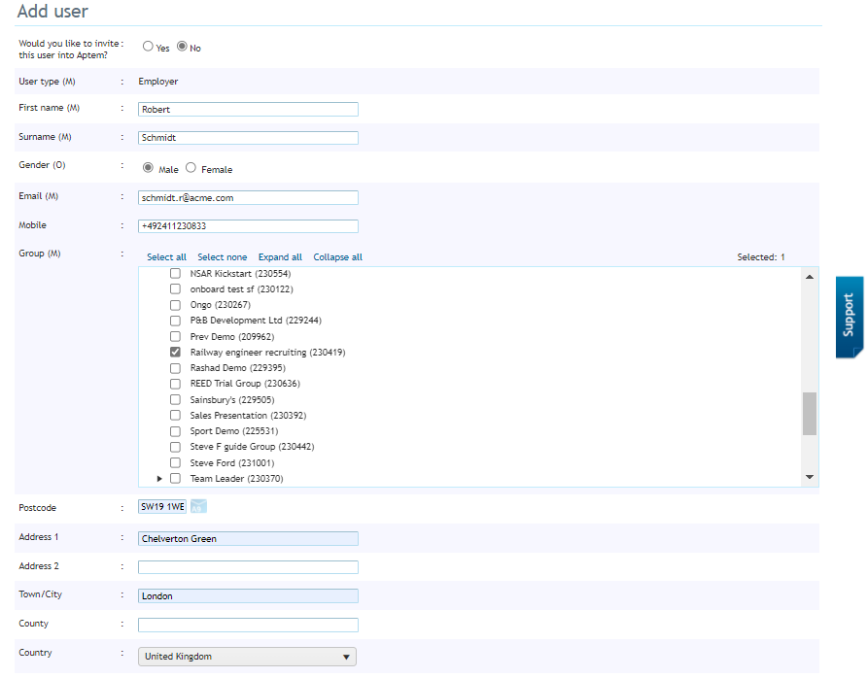The image size is (867, 678).
Task: Click the Select all link
Action: [x=165, y=256]
